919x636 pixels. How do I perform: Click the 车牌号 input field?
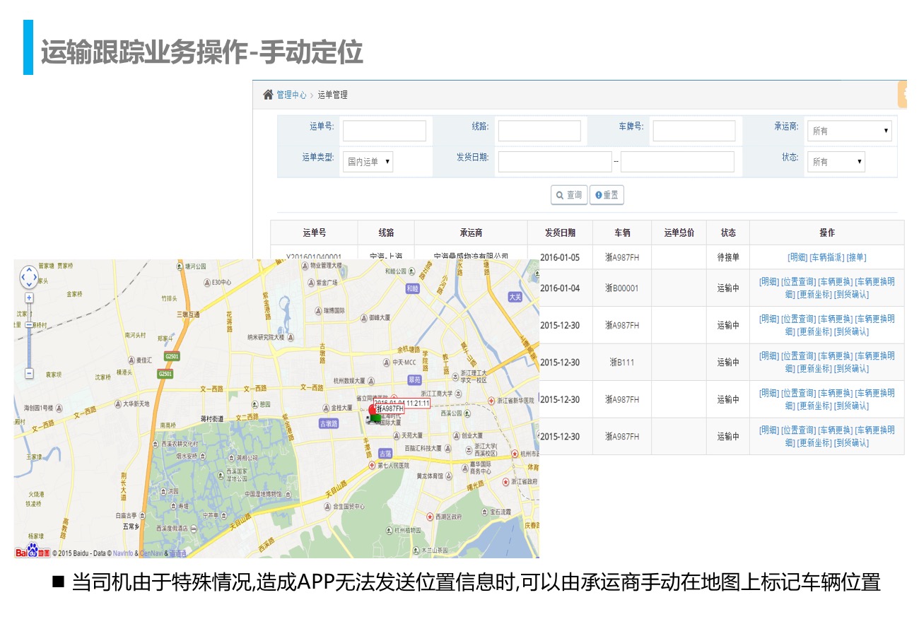[693, 131]
